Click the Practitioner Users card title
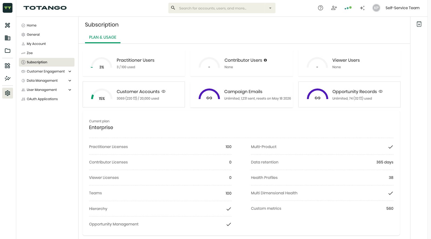 point(135,60)
